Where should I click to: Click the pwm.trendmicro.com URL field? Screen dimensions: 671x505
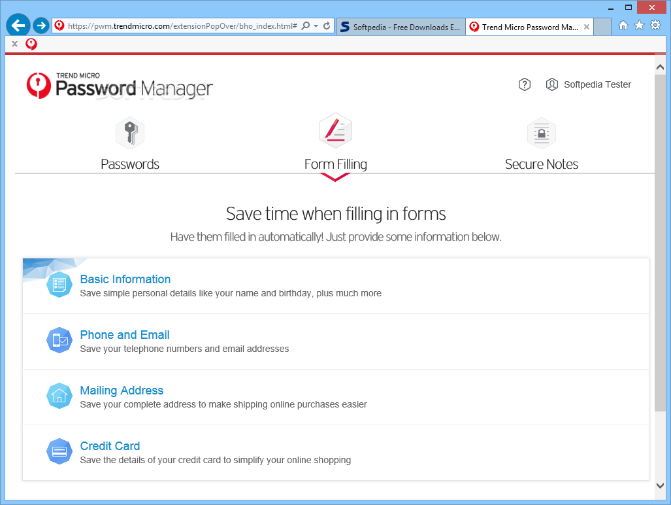[x=182, y=26]
